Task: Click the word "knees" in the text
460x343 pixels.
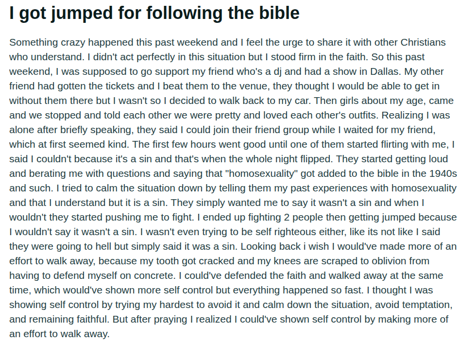Action: [287, 261]
